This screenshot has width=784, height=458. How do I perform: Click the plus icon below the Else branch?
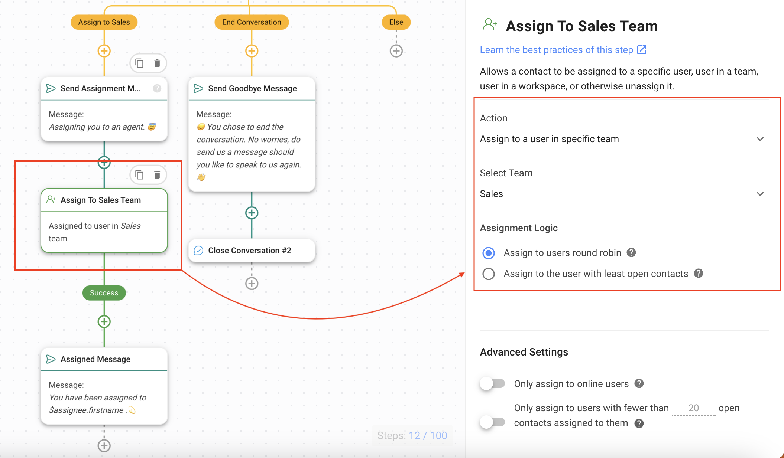click(x=396, y=51)
